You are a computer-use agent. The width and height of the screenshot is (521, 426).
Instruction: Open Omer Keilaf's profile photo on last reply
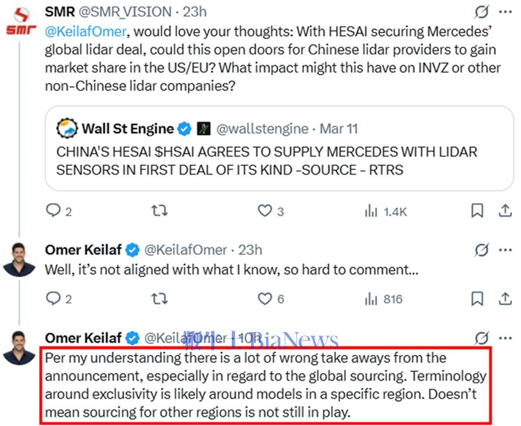click(x=19, y=348)
